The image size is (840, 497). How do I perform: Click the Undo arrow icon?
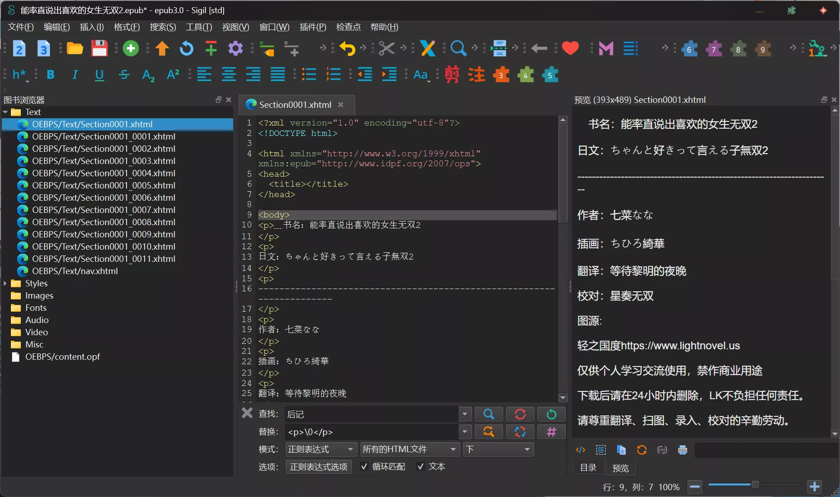tap(347, 48)
